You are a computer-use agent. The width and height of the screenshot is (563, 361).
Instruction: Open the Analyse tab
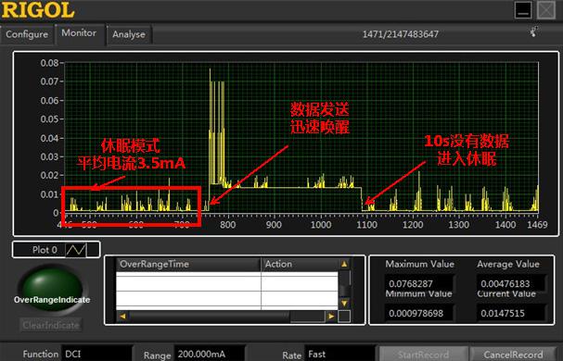[129, 35]
